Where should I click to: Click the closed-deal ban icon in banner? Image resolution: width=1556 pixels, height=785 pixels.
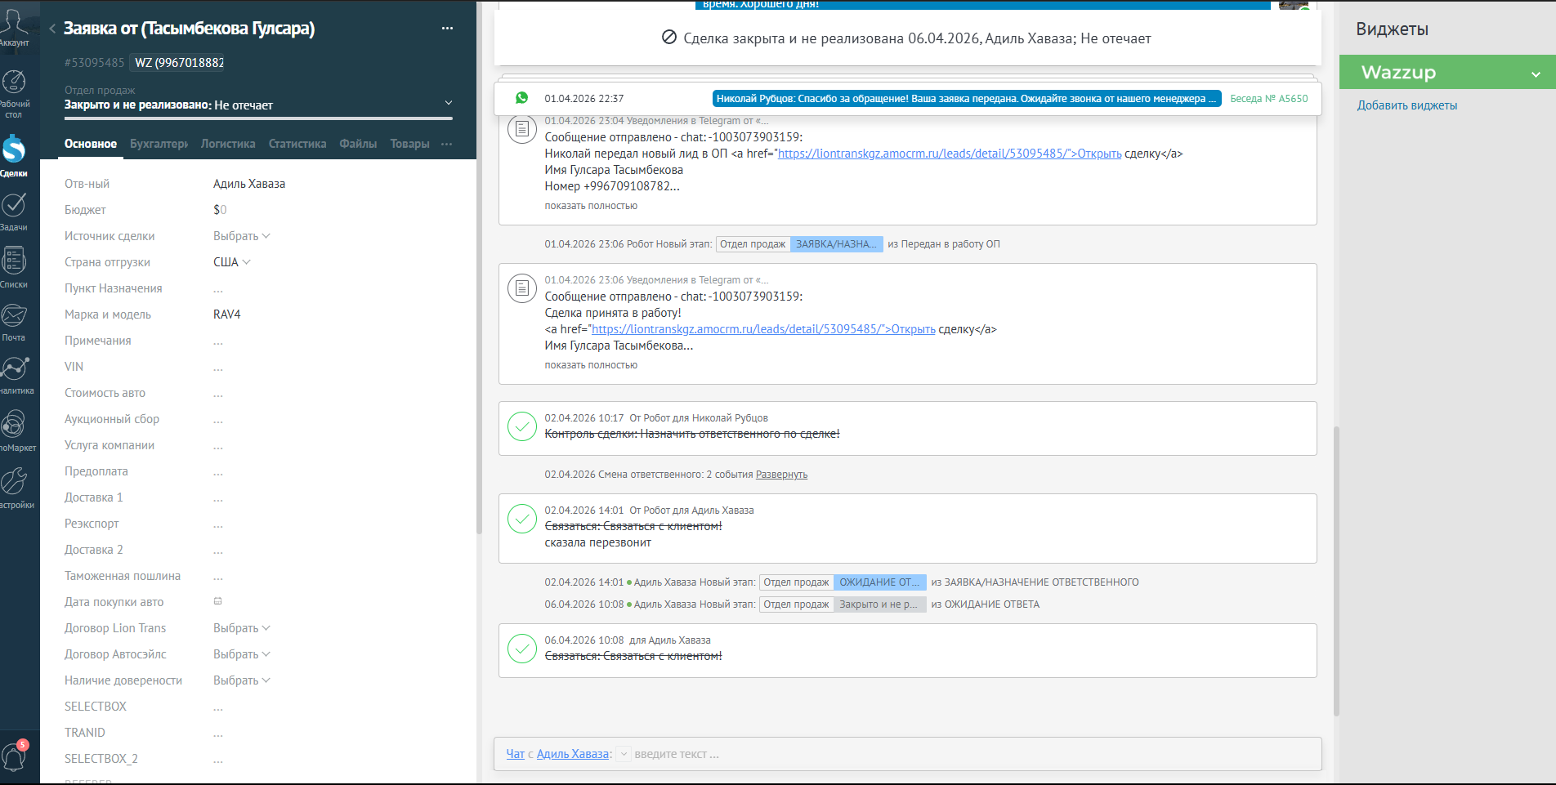pos(668,38)
